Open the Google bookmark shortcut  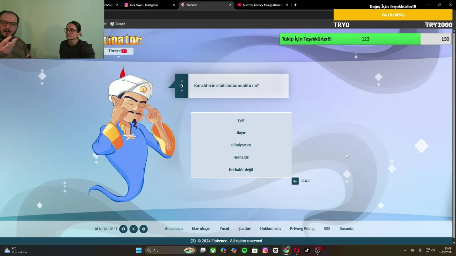118,24
